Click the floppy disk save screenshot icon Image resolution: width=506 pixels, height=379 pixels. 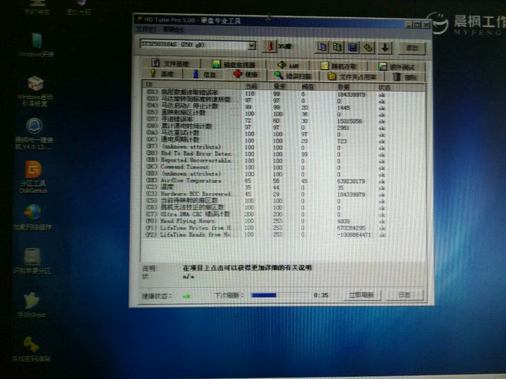[x=352, y=47]
